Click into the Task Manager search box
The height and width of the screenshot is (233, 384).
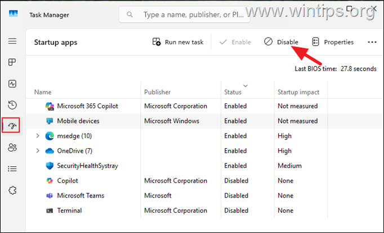coord(185,15)
